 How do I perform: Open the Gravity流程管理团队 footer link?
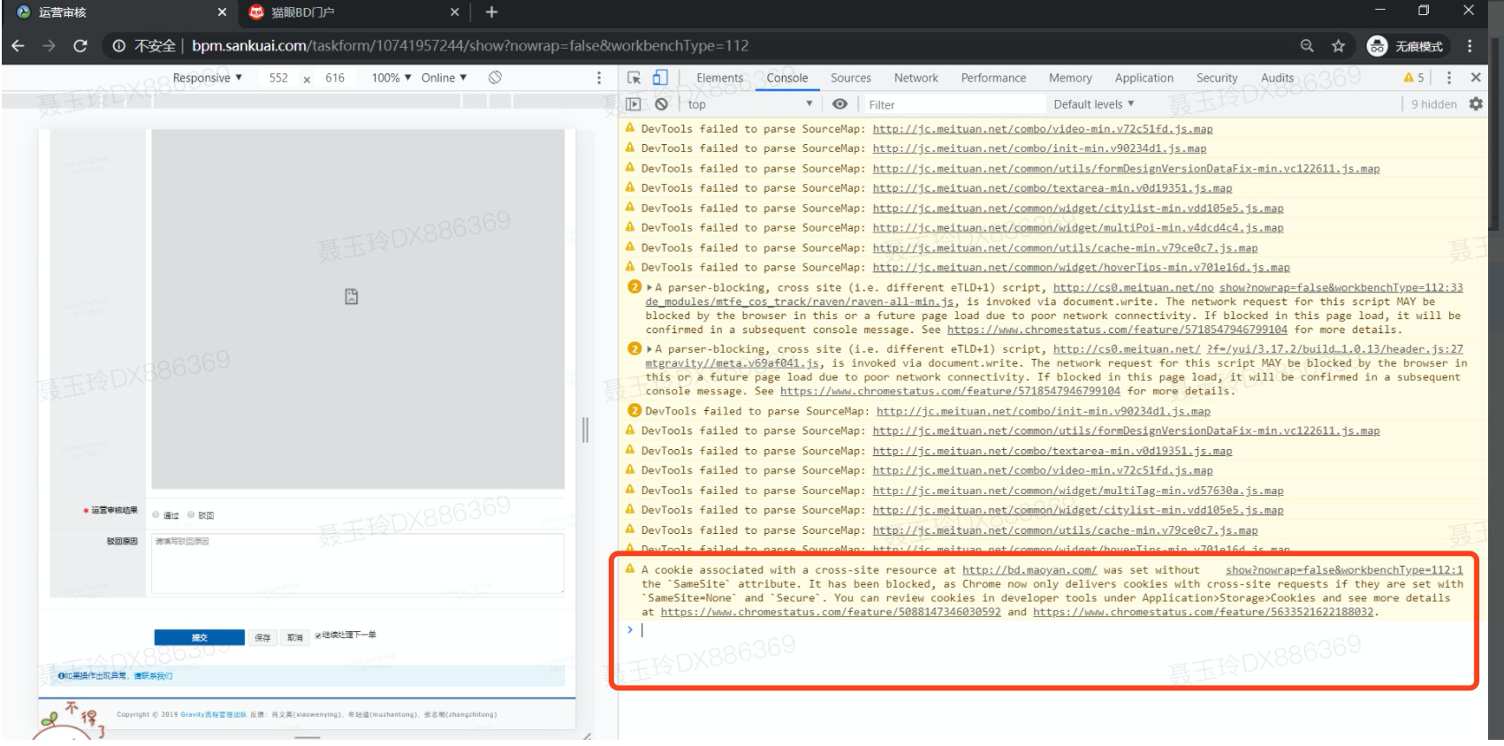click(x=213, y=714)
